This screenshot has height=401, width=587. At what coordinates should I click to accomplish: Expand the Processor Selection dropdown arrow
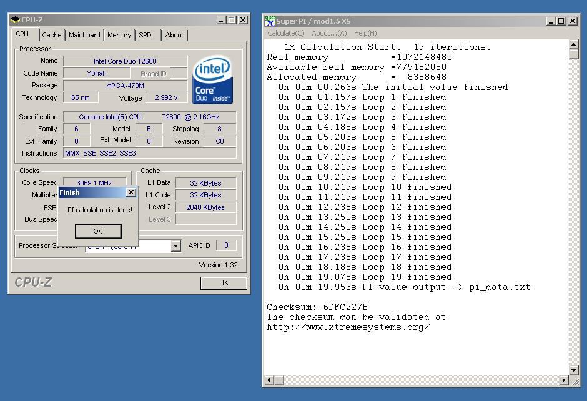tap(175, 245)
